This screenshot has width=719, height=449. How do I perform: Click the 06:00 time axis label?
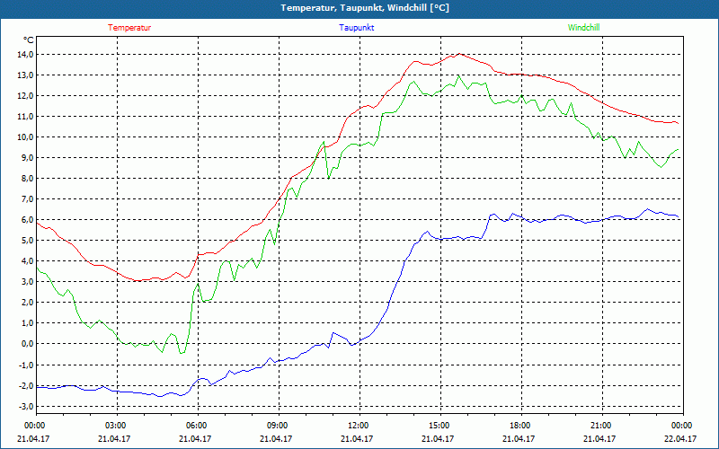(195, 426)
